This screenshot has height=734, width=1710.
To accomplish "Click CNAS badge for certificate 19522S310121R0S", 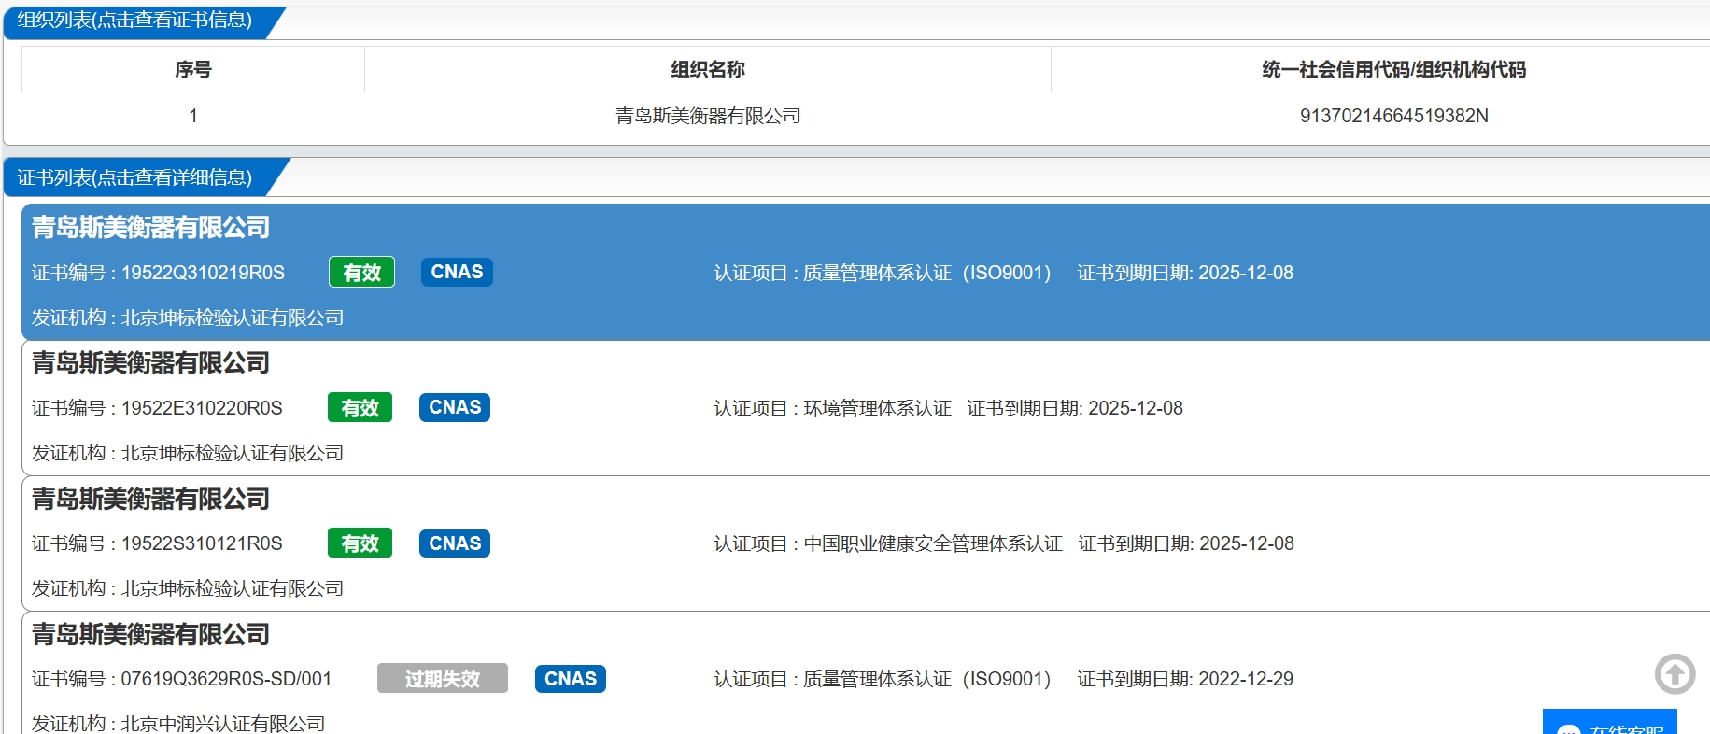I will 455,543.
